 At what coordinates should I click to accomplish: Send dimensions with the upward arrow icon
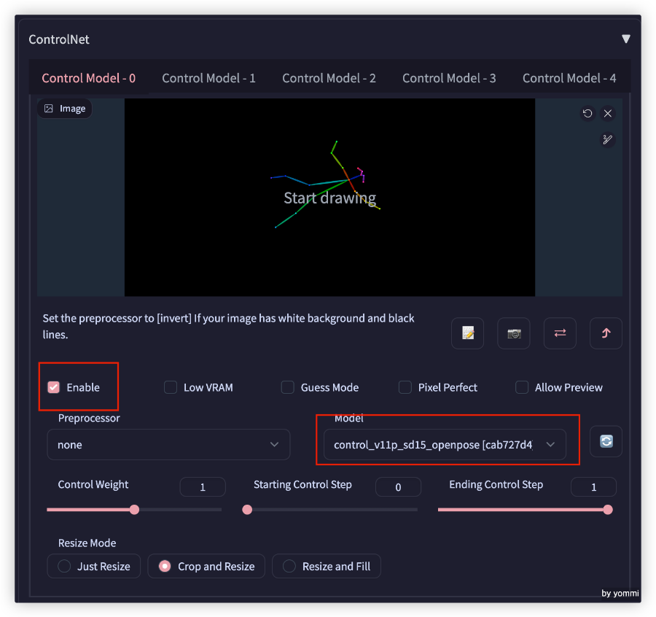pyautogui.click(x=606, y=333)
